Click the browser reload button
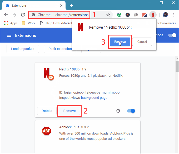The height and width of the screenshot is (154, 179). [x=23, y=15]
